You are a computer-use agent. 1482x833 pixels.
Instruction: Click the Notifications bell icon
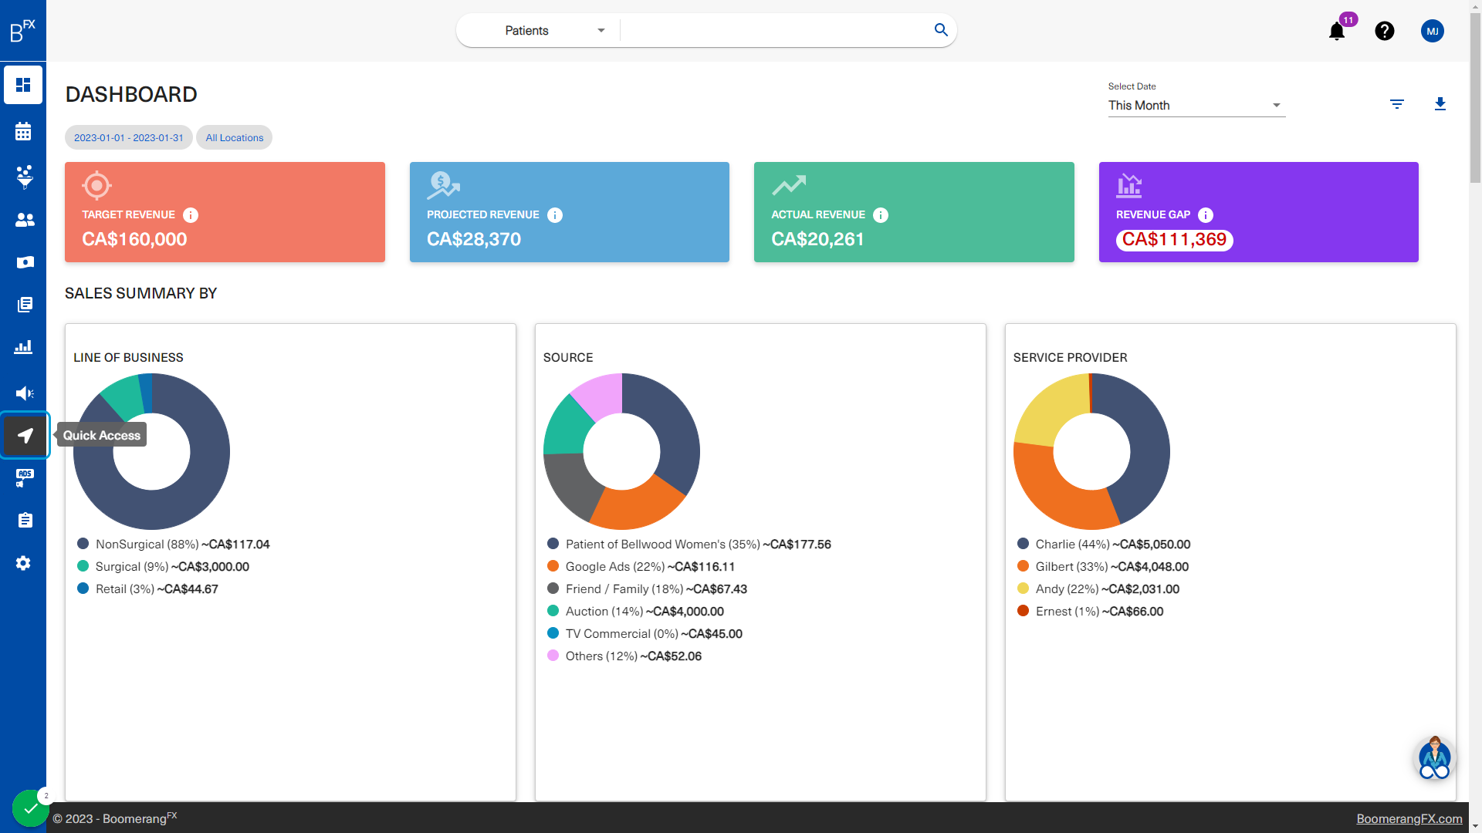(x=1338, y=31)
